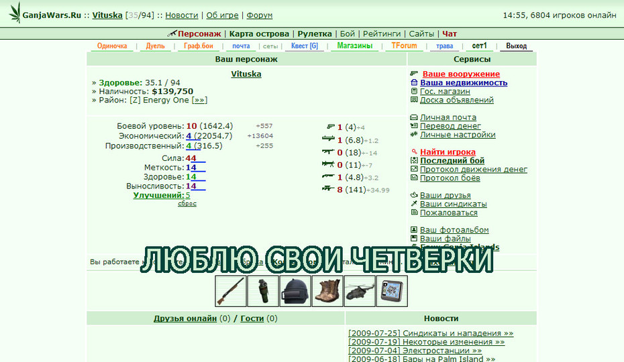Click Vituska profile name link in header
Image resolution: width=624 pixels, height=362 pixels.
107,15
